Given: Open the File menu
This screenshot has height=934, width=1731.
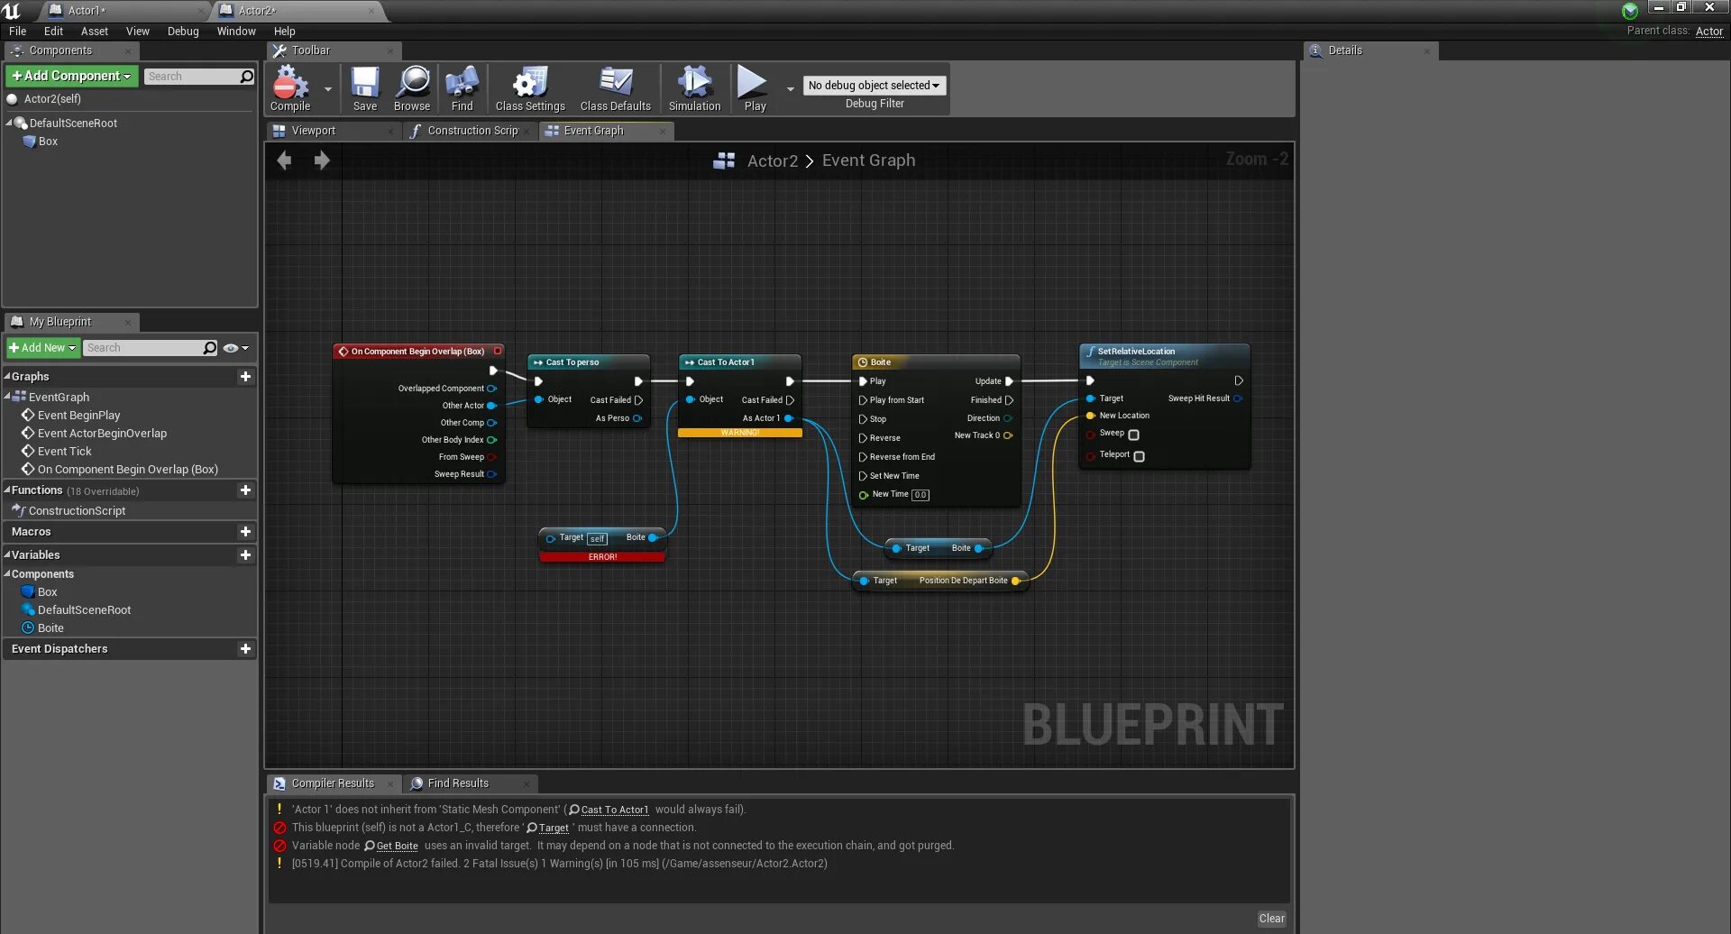Looking at the screenshot, I should (x=18, y=32).
